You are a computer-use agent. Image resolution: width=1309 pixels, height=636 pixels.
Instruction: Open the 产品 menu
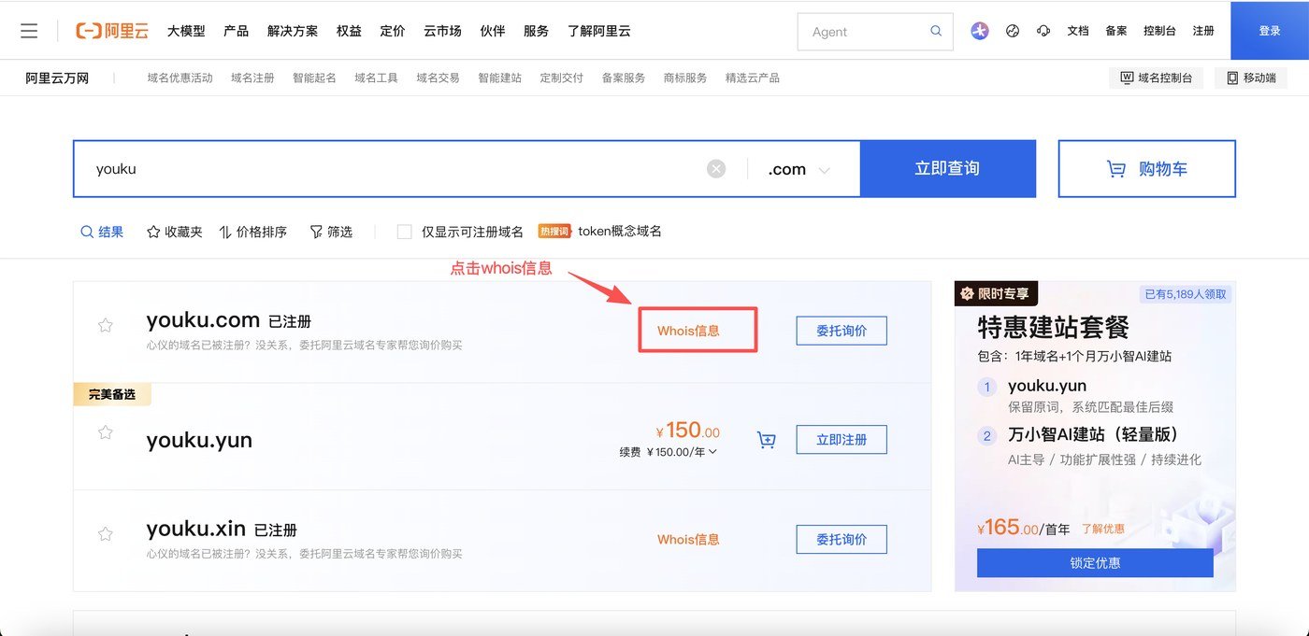tap(237, 31)
